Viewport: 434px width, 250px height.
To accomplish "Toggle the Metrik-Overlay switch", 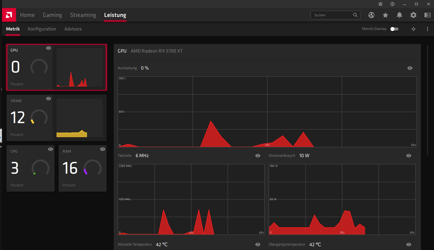I will pyautogui.click(x=394, y=29).
